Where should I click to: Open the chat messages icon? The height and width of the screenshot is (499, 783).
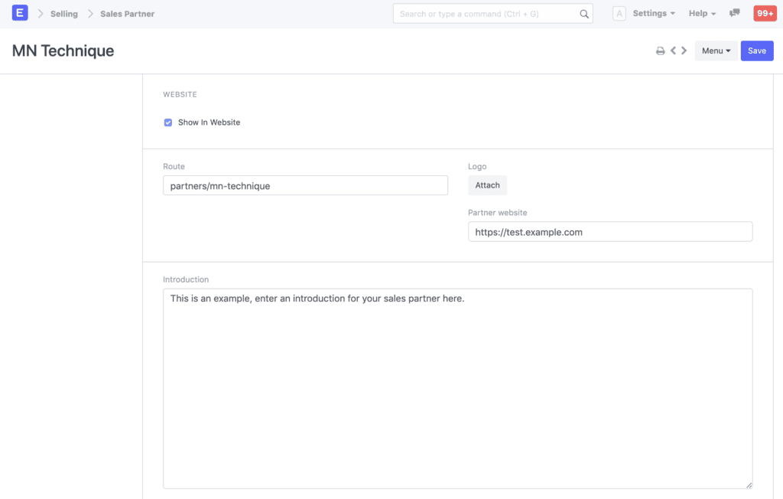[x=735, y=13]
